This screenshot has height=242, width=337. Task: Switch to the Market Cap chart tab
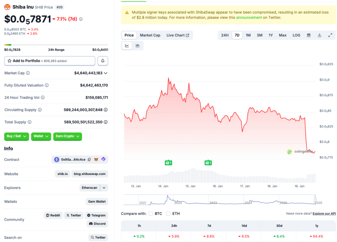pos(150,35)
